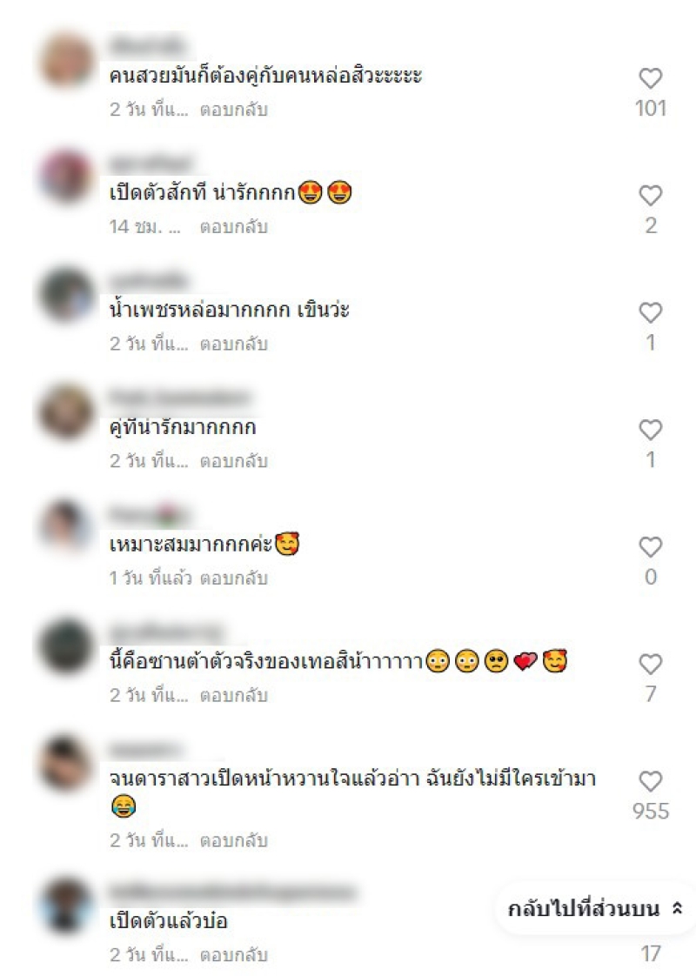Image resolution: width=696 pixels, height=976 pixels.
Task: Like the น้ำเพชรหล่อมากกกก comment
Action: click(651, 312)
